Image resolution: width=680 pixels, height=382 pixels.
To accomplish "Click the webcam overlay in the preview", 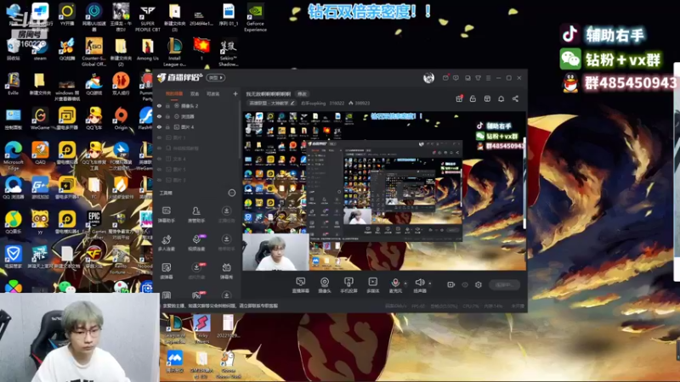I will click(x=275, y=252).
